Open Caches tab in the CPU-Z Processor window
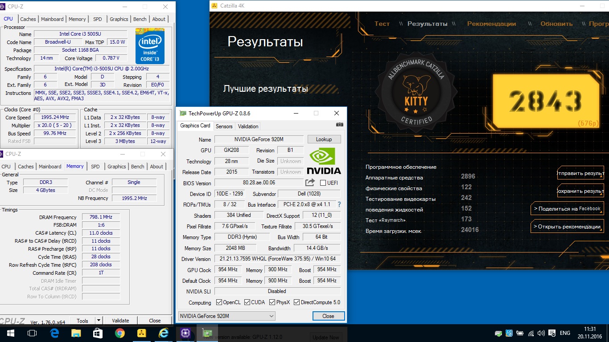 (x=28, y=19)
